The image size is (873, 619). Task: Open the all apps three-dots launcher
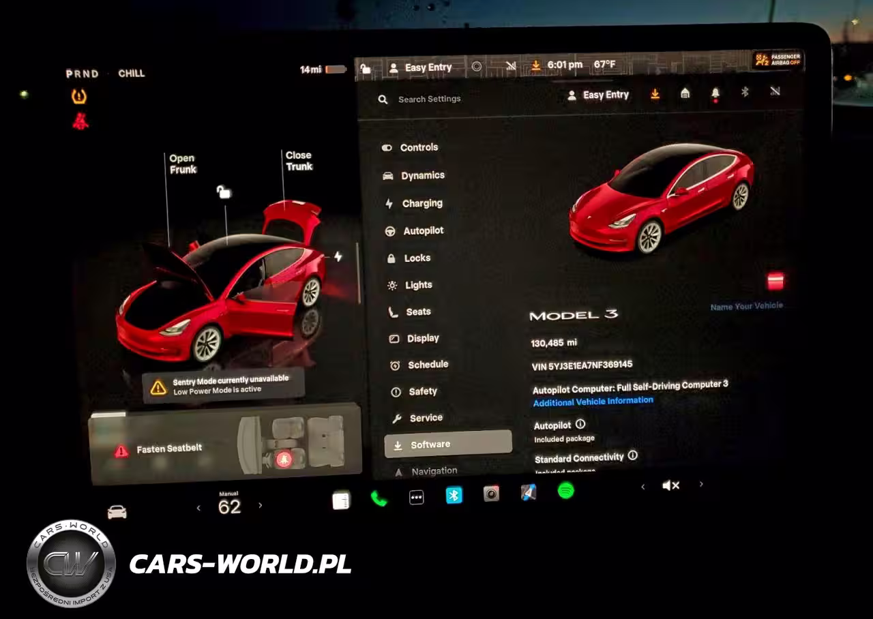click(416, 498)
